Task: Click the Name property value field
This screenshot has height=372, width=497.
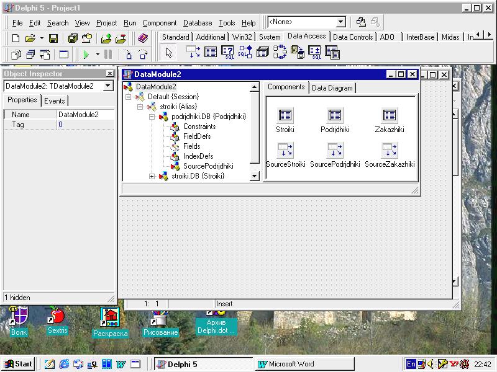Action: pyautogui.click(x=86, y=115)
